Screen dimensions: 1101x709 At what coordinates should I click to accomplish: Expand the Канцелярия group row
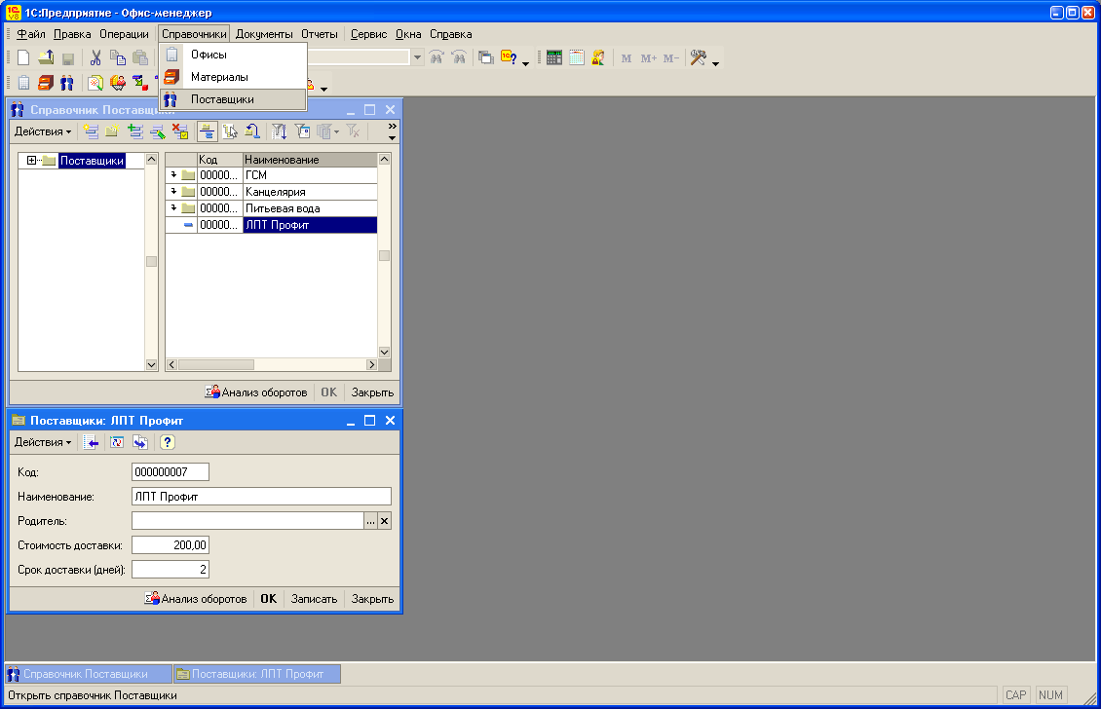point(173,190)
